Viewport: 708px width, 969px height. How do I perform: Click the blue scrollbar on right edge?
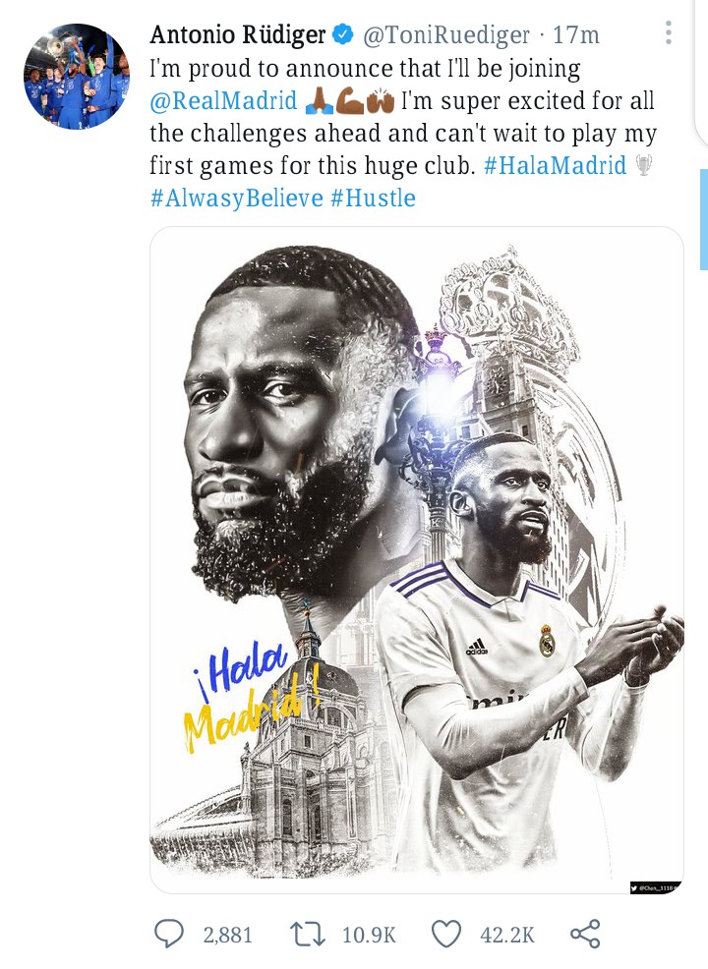[704, 219]
